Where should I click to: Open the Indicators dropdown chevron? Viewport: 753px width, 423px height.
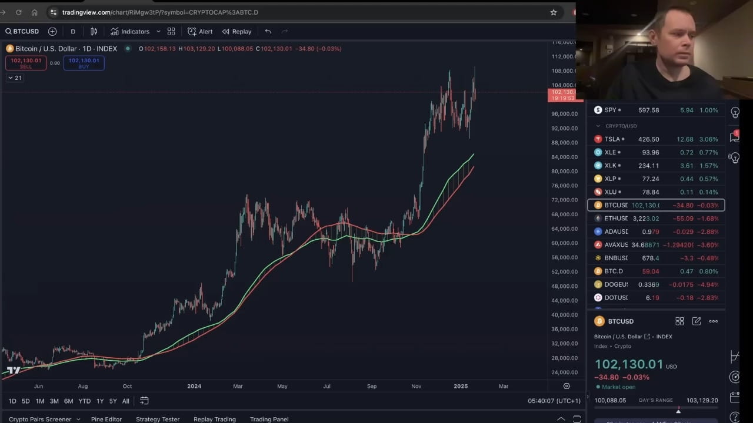click(158, 31)
